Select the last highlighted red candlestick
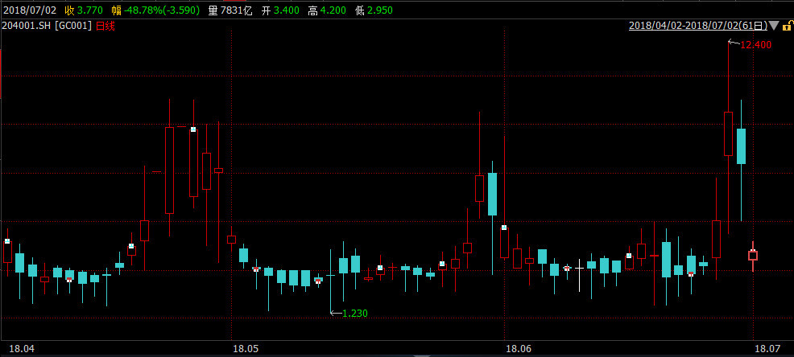 pyautogui.click(x=753, y=256)
